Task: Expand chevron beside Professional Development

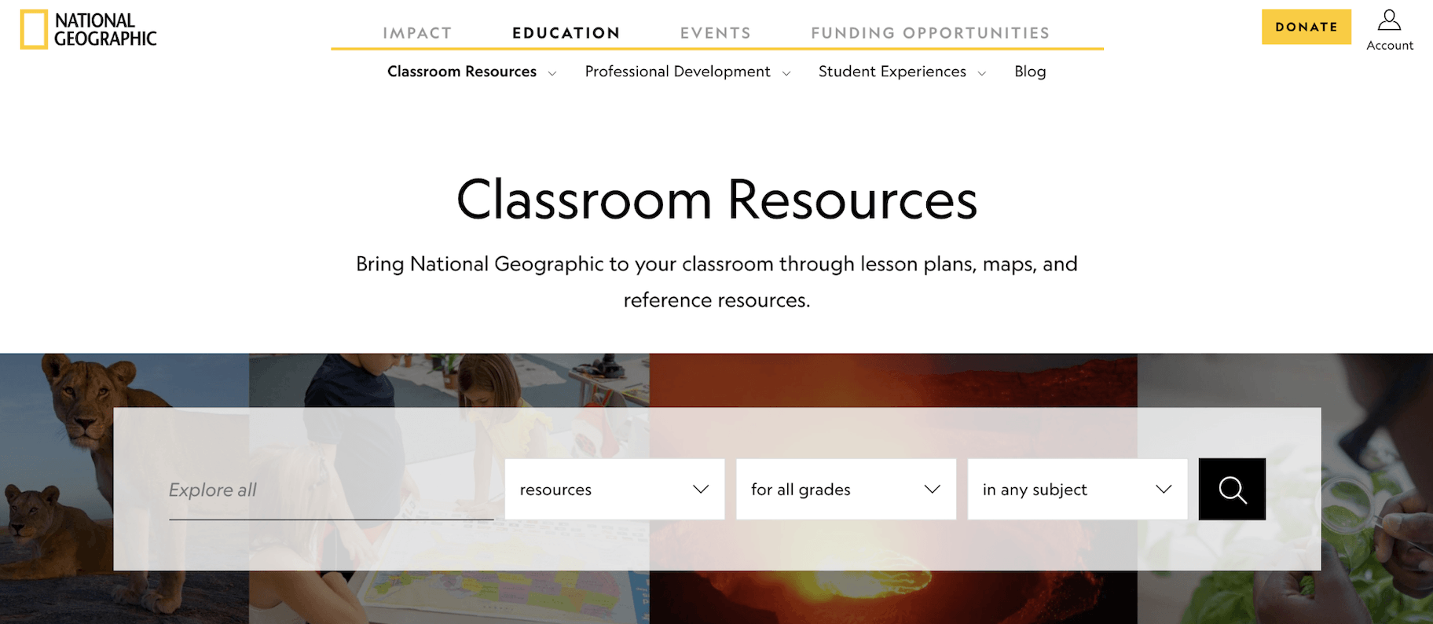Action: coord(786,73)
